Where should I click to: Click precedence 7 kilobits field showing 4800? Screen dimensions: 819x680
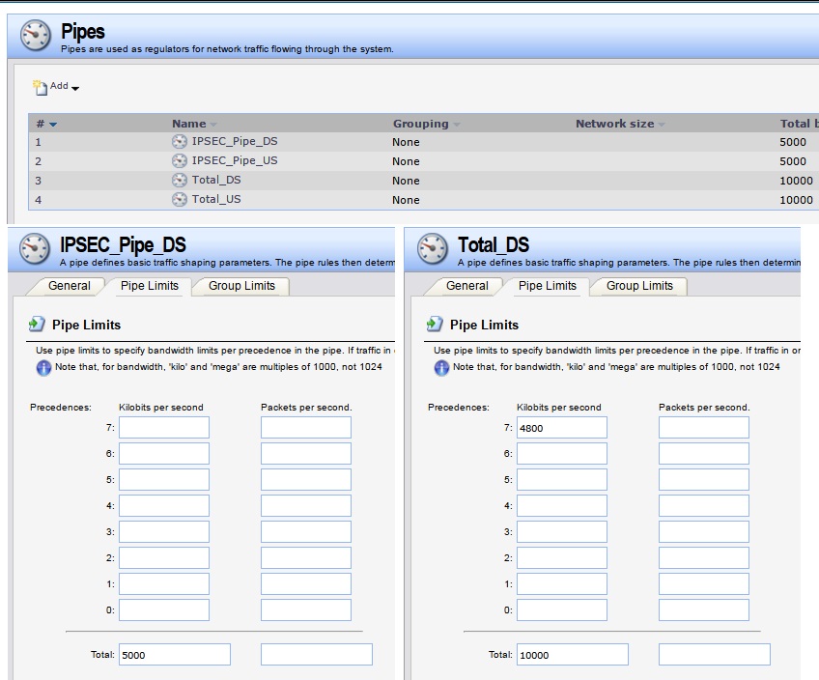561,427
